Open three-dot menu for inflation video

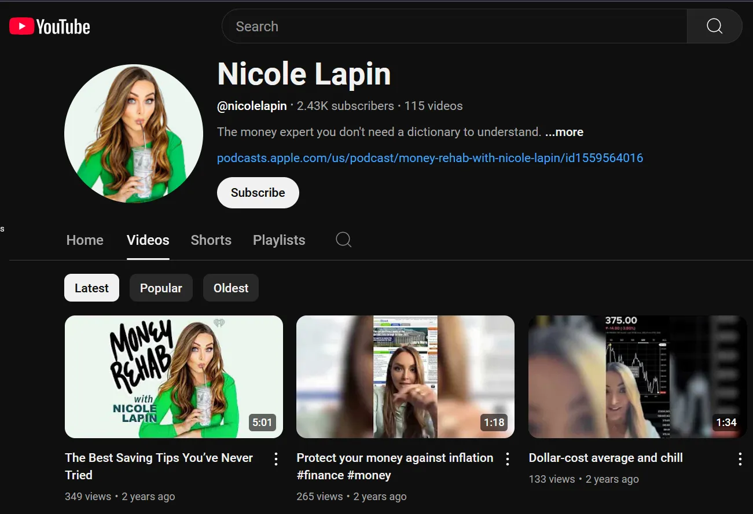tap(508, 459)
